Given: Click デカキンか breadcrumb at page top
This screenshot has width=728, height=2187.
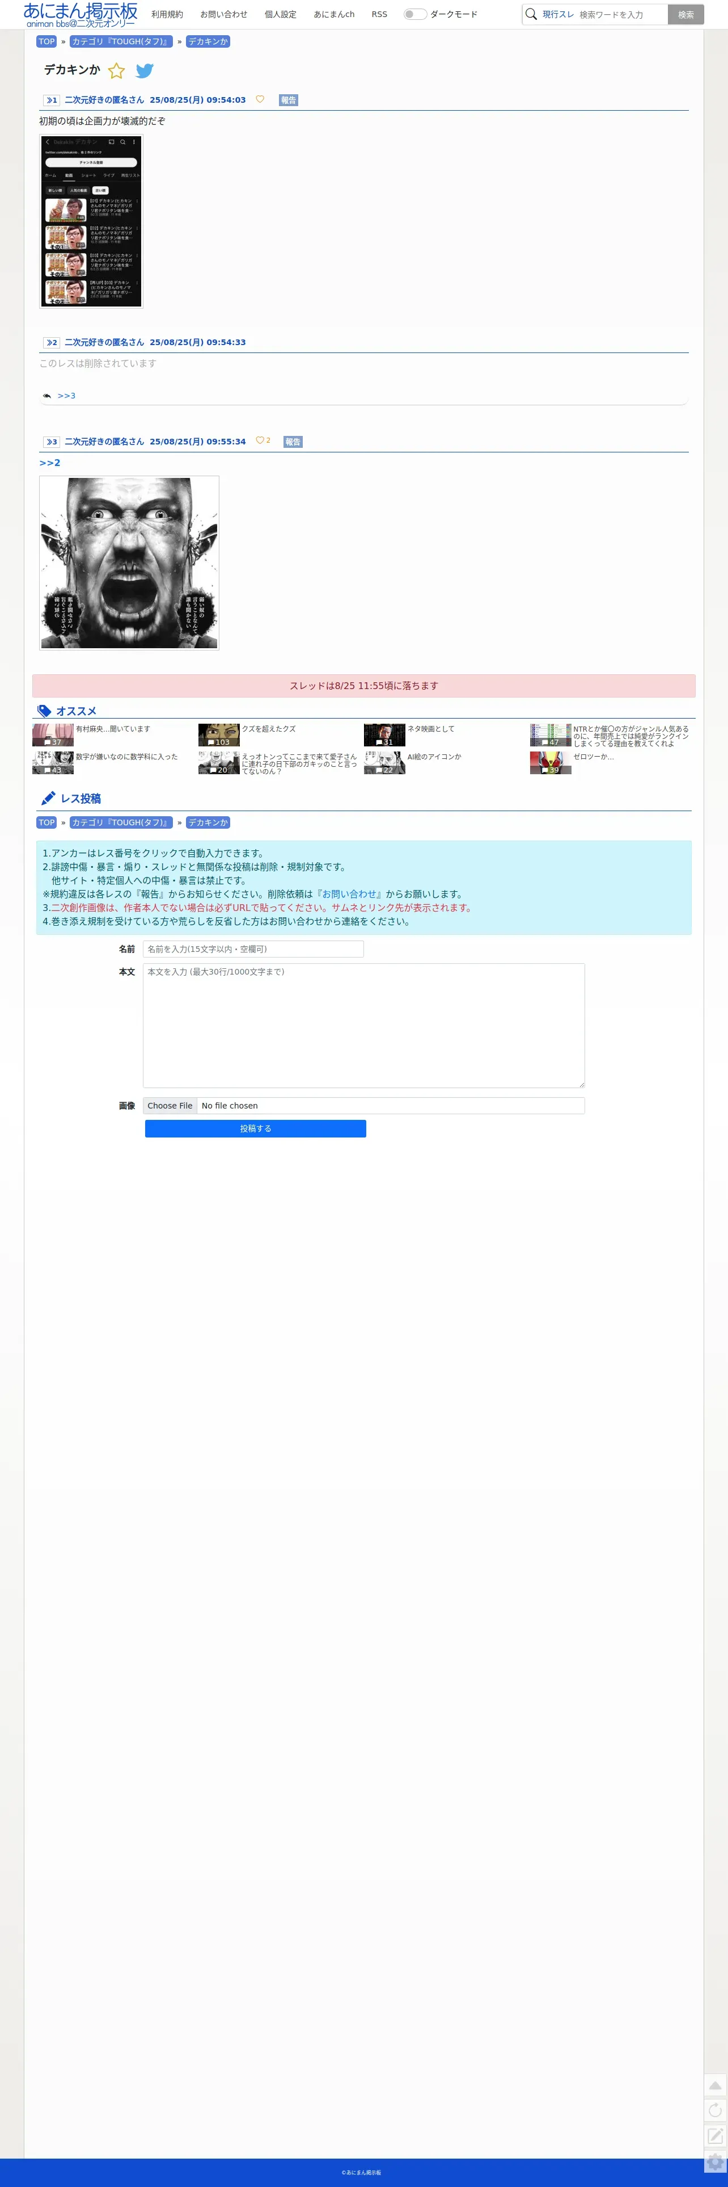Looking at the screenshot, I should click(x=208, y=41).
